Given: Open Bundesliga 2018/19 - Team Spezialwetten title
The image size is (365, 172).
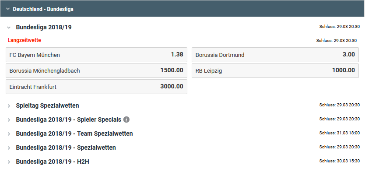Looking at the screenshot, I should click(x=74, y=133).
